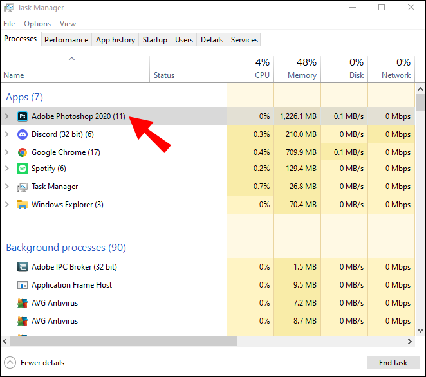
Task: Click the Spotify app icon
Action: 22,169
